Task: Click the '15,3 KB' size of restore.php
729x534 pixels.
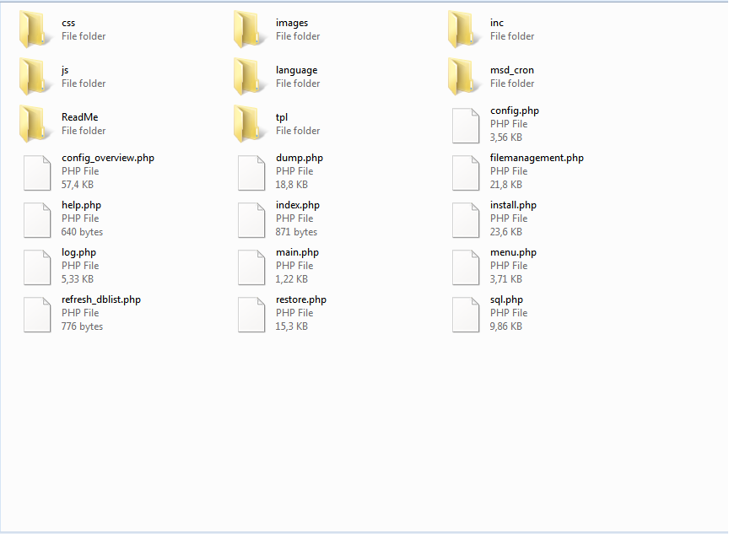Action: point(291,326)
